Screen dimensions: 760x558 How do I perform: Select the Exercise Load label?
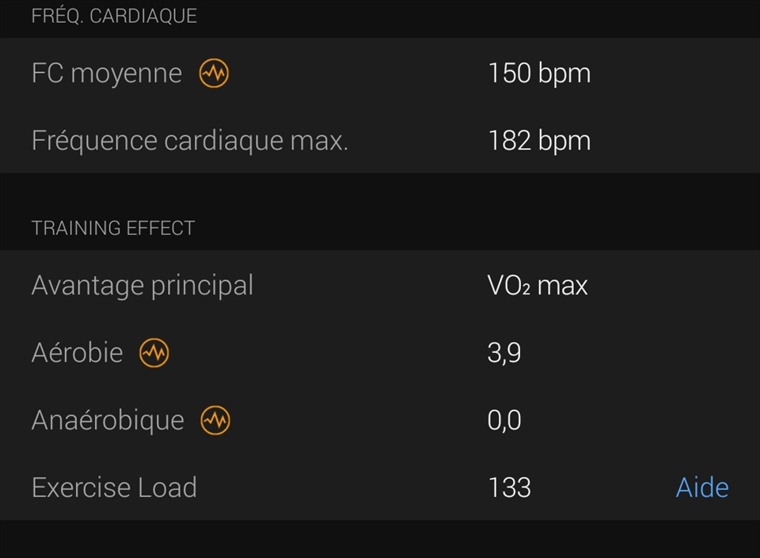pyautogui.click(x=114, y=488)
